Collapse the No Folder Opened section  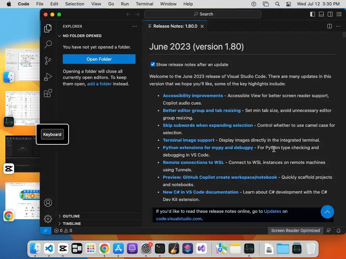[82, 36]
